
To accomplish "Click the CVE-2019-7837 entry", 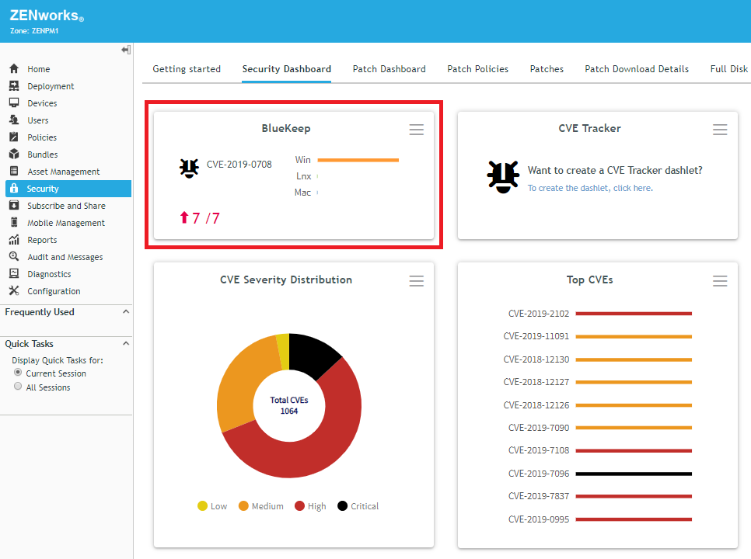I will [x=538, y=496].
